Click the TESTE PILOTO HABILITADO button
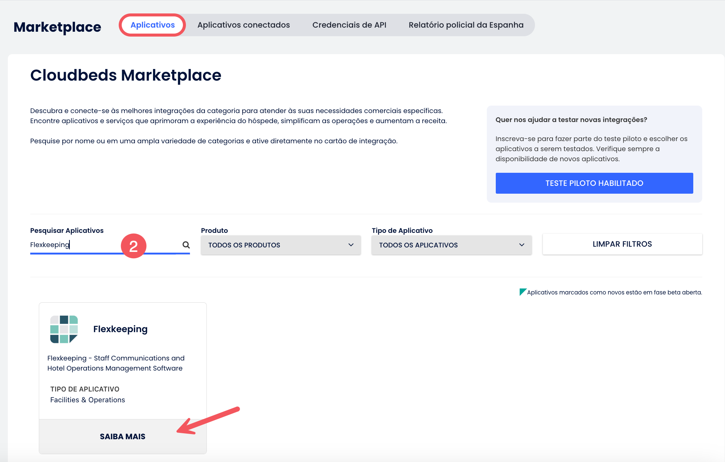Image resolution: width=725 pixels, height=462 pixels. (594, 183)
